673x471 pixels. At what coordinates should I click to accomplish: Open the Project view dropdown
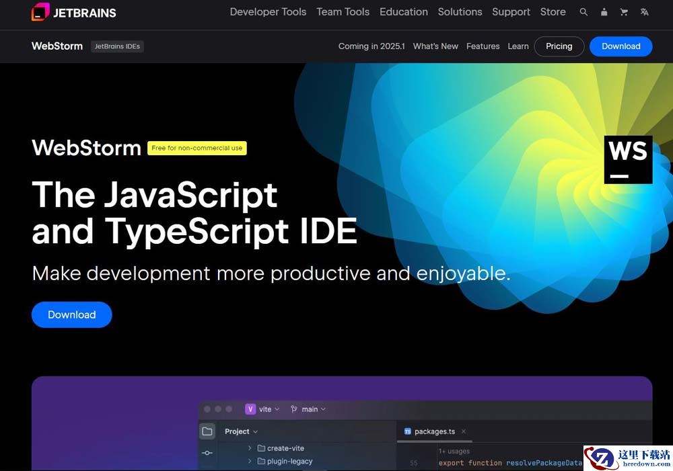[x=241, y=431]
